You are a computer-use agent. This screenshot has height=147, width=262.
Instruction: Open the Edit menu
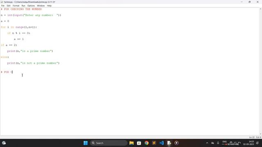point(9,6)
